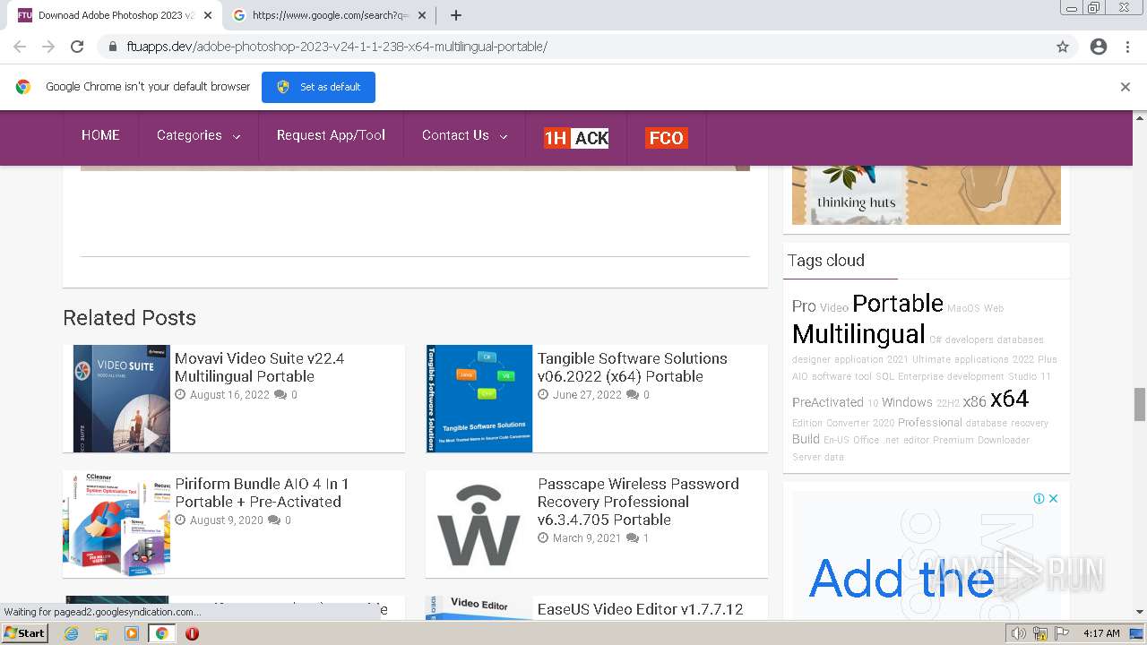Go back using the browser back arrow
Image resolution: width=1147 pixels, height=645 pixels.
[20, 47]
